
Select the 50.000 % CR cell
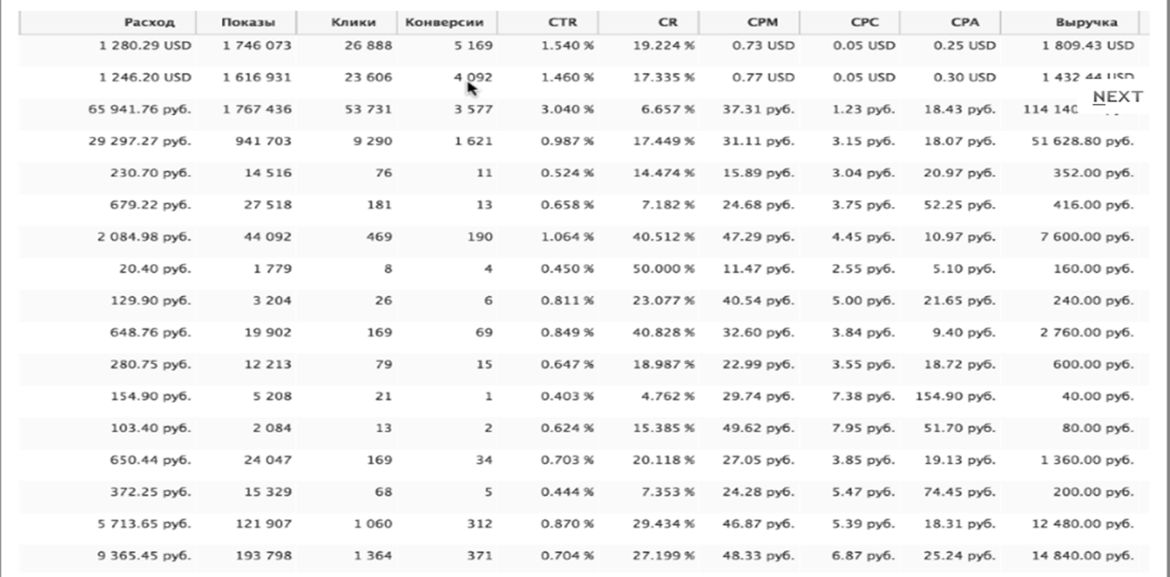tap(664, 269)
